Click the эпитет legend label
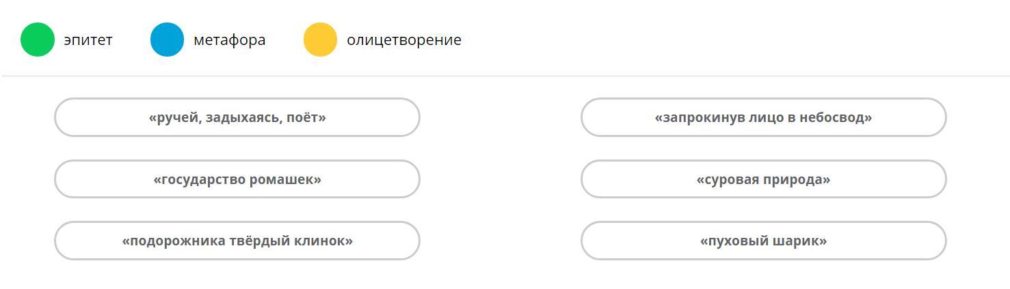The height and width of the screenshot is (289, 1010). (88, 40)
